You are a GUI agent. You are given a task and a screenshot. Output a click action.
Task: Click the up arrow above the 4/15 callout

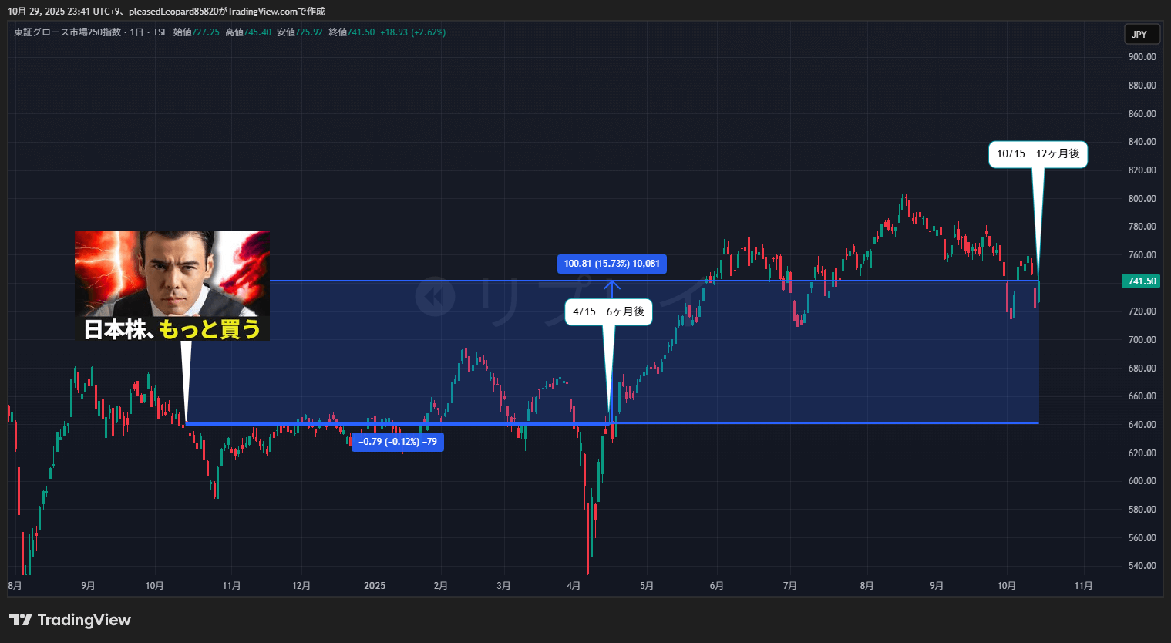(611, 288)
